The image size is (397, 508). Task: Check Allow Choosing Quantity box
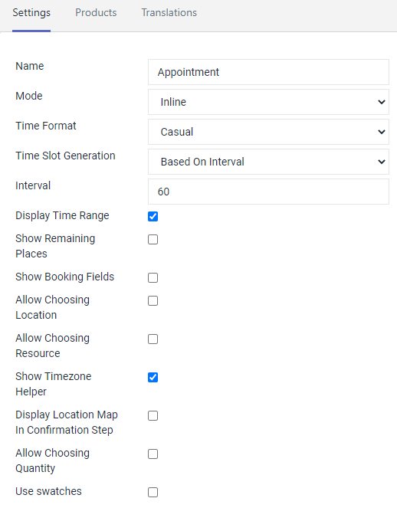tap(153, 454)
